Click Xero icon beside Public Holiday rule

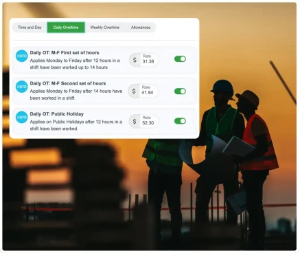click(22, 117)
